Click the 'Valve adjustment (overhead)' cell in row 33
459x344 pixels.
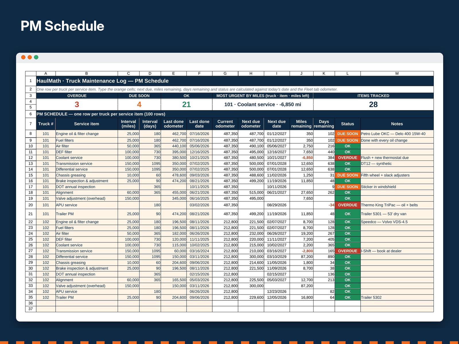87,286
